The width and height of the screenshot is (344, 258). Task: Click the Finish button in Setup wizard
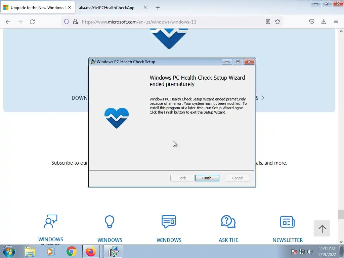point(207,178)
